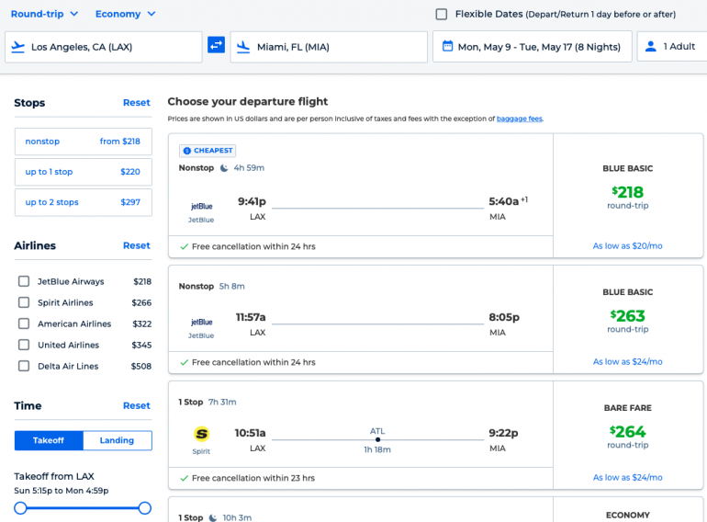Click the Spirit airline logo
The image size is (707, 522).
(201, 434)
